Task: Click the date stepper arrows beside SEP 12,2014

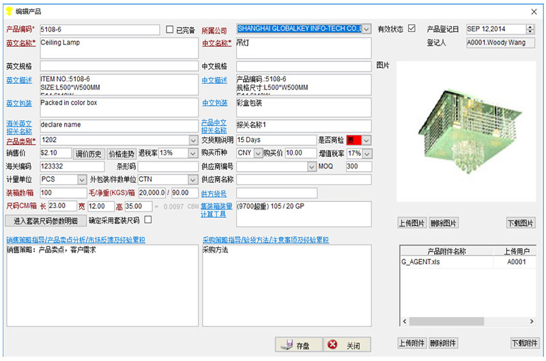Action: point(530,29)
